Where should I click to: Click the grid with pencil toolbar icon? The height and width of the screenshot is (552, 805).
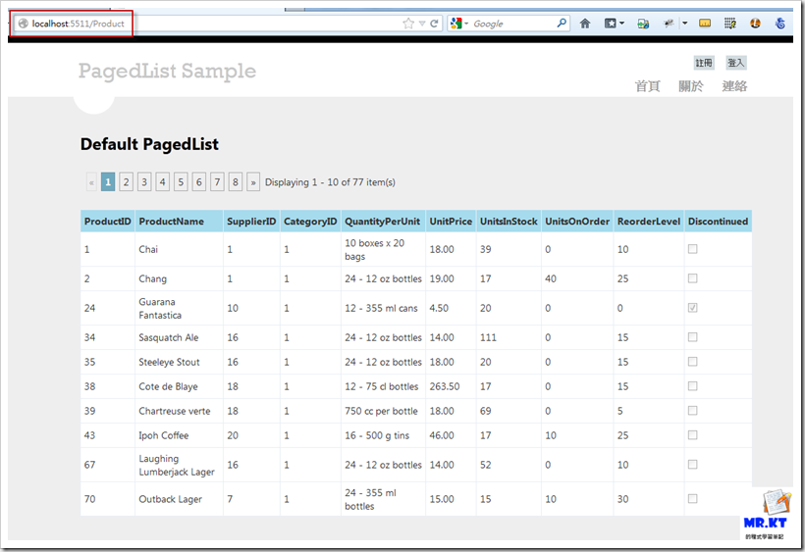tap(730, 24)
